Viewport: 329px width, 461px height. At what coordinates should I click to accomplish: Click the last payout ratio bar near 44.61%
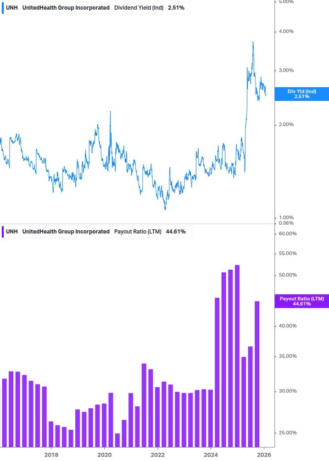click(x=257, y=374)
